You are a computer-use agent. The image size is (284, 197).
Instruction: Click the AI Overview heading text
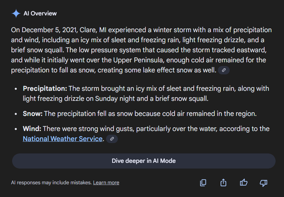coord(40,13)
